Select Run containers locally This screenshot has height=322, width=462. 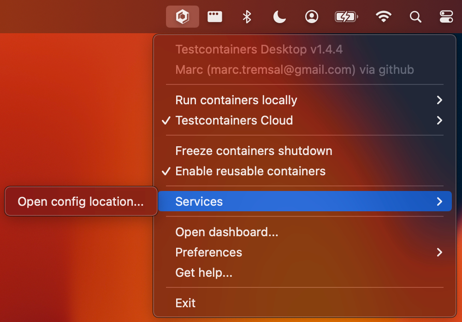point(305,100)
